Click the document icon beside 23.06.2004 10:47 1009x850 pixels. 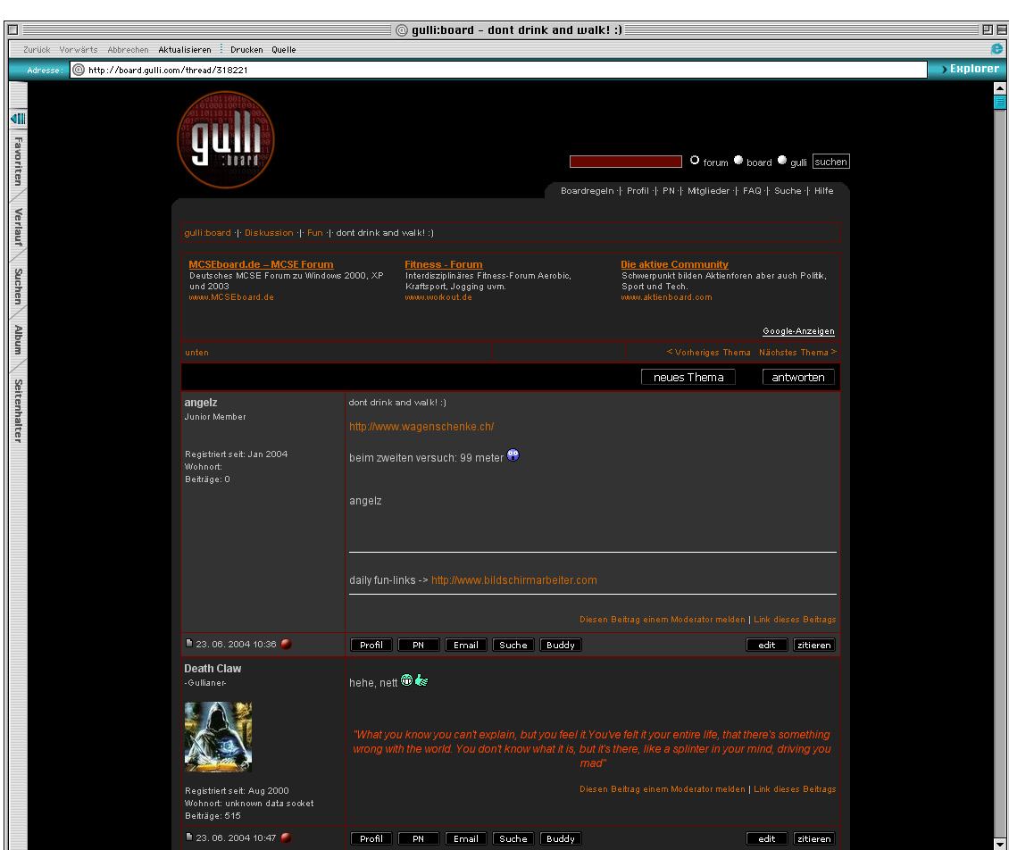pyautogui.click(x=189, y=837)
